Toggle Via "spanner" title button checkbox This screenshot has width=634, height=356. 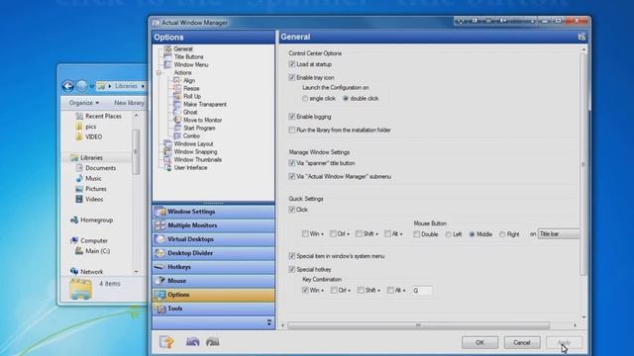(x=292, y=163)
